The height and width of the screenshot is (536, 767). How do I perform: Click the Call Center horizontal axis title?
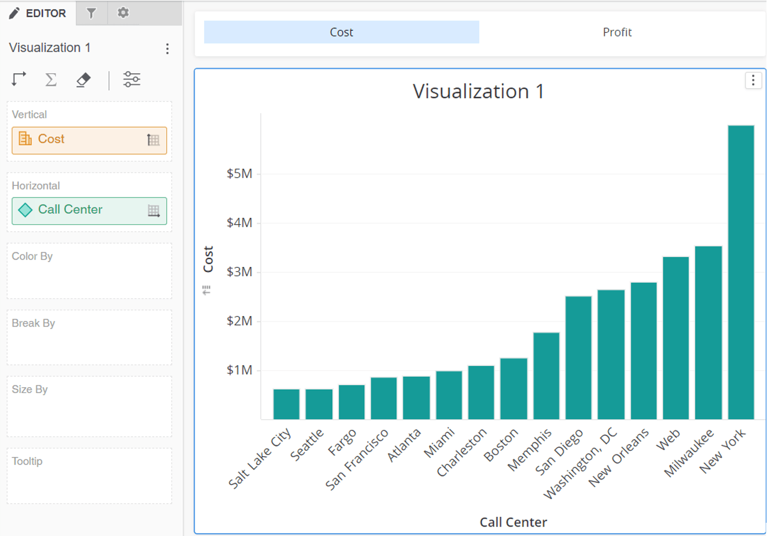513,522
